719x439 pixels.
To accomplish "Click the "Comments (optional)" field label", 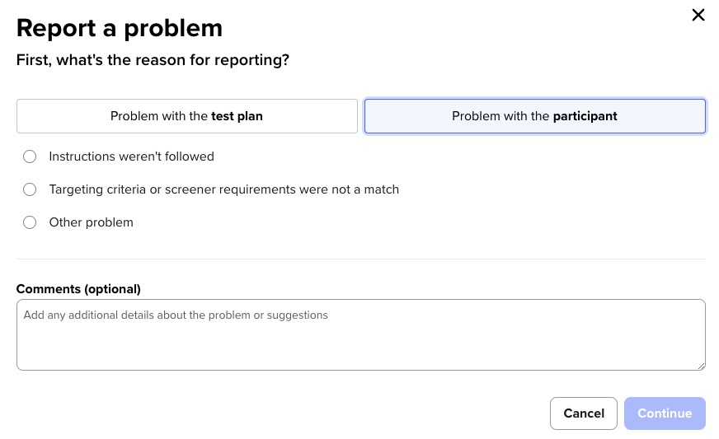I will (78, 289).
